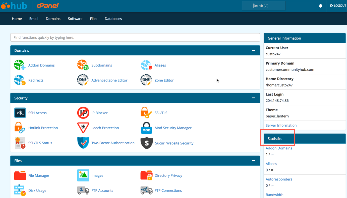Viewport: 347px width, 198px height.
Task: Focus the Find functions quickly field
Action: (135, 38)
